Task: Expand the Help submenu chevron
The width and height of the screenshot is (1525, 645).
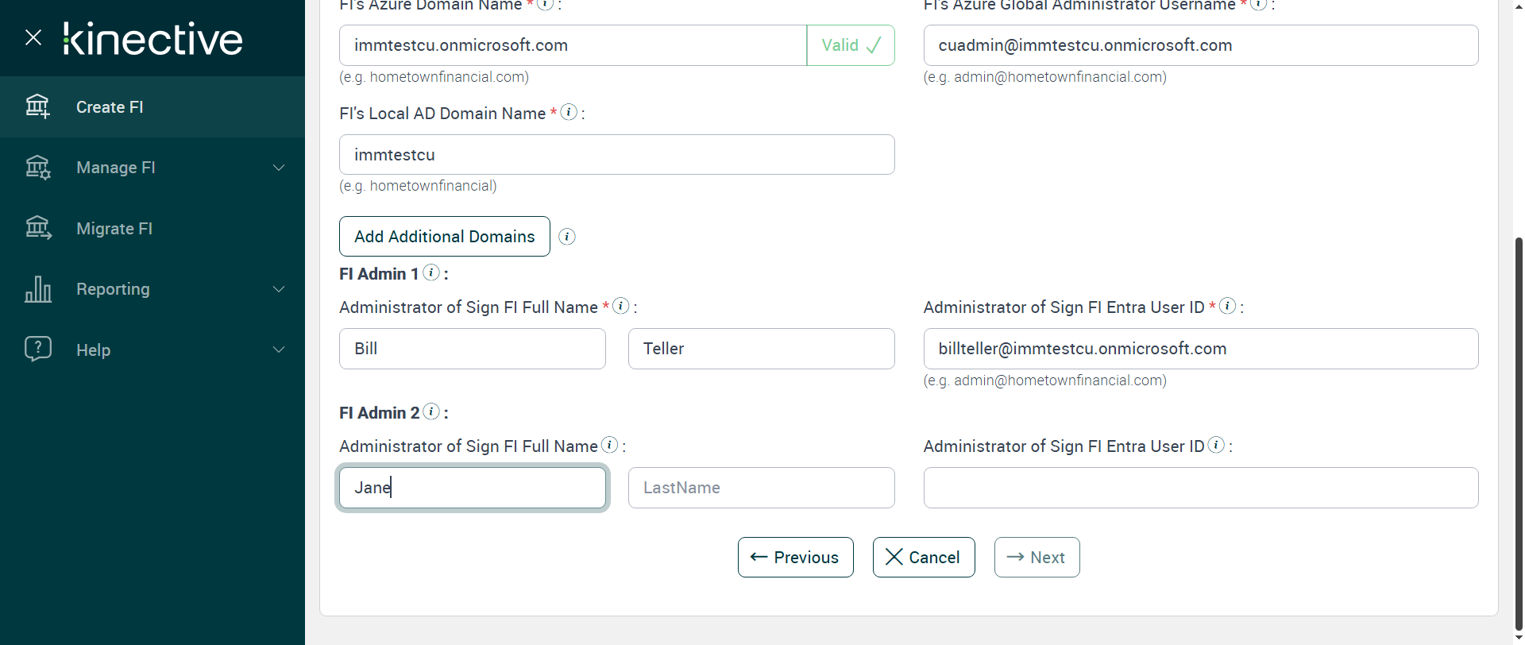Action: pos(279,350)
